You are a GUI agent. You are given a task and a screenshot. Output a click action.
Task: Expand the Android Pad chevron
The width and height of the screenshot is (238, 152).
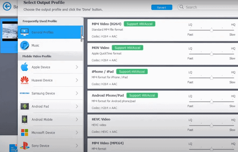77,106
